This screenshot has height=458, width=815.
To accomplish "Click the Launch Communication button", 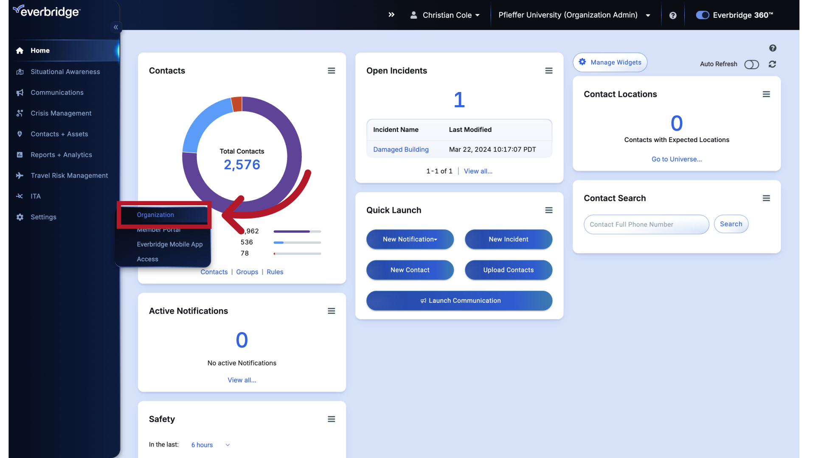I will pos(459,301).
